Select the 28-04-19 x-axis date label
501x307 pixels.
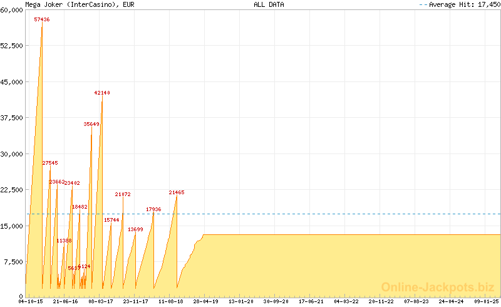pos(206,301)
